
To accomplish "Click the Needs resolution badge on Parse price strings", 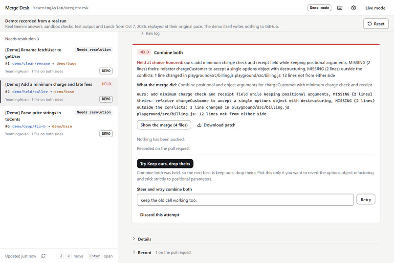I will [93, 112].
